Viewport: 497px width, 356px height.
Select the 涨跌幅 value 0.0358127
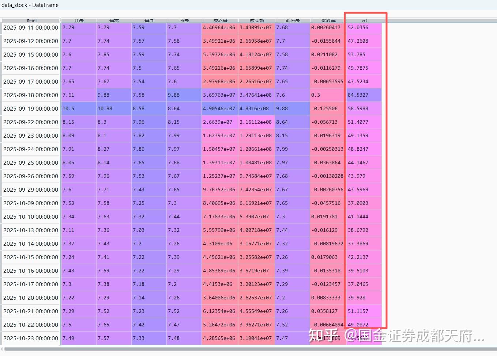(328, 311)
